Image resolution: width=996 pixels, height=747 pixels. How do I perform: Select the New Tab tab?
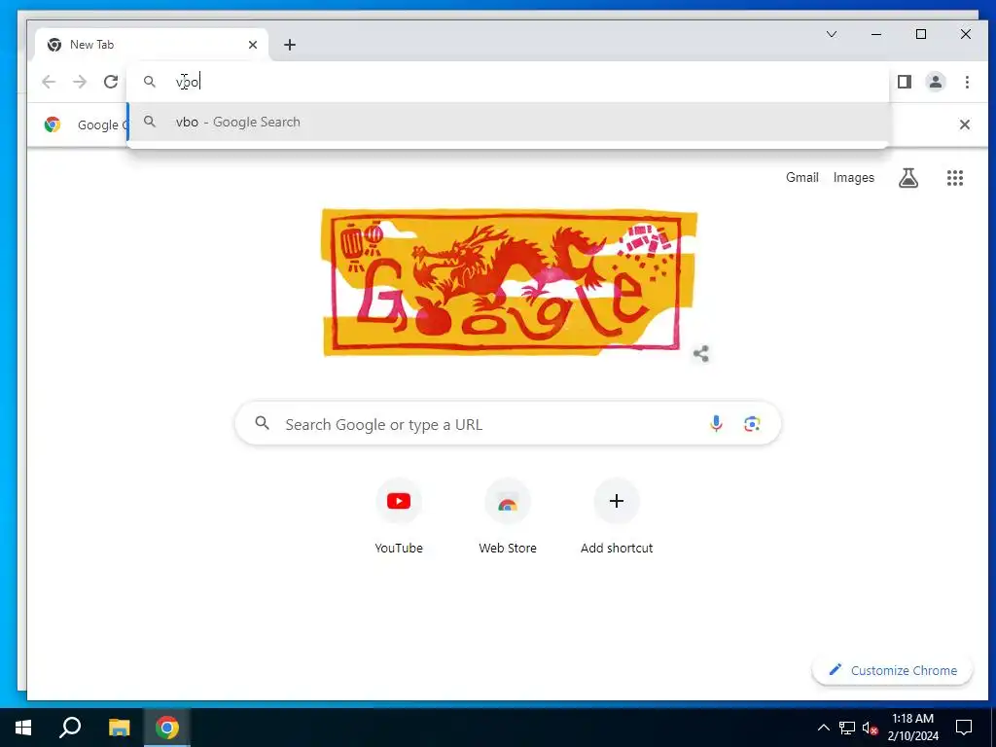[x=153, y=45]
